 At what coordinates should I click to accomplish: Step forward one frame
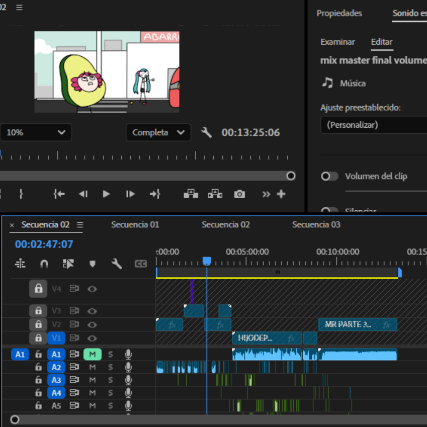(130, 194)
